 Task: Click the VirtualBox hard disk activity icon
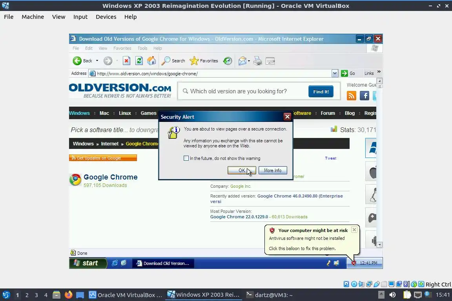tap(346, 284)
